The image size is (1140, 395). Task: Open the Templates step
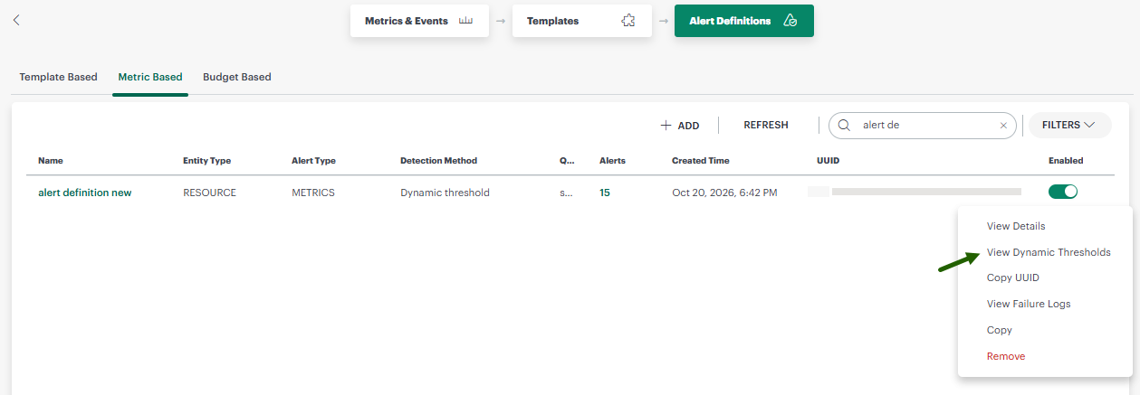pyautogui.click(x=581, y=21)
